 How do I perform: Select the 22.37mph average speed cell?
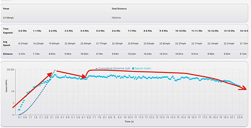coord(181,44)
